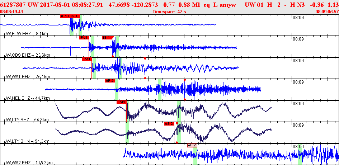Click the 1.13 value at header end
339x165 pixels.
click(x=333, y=4)
